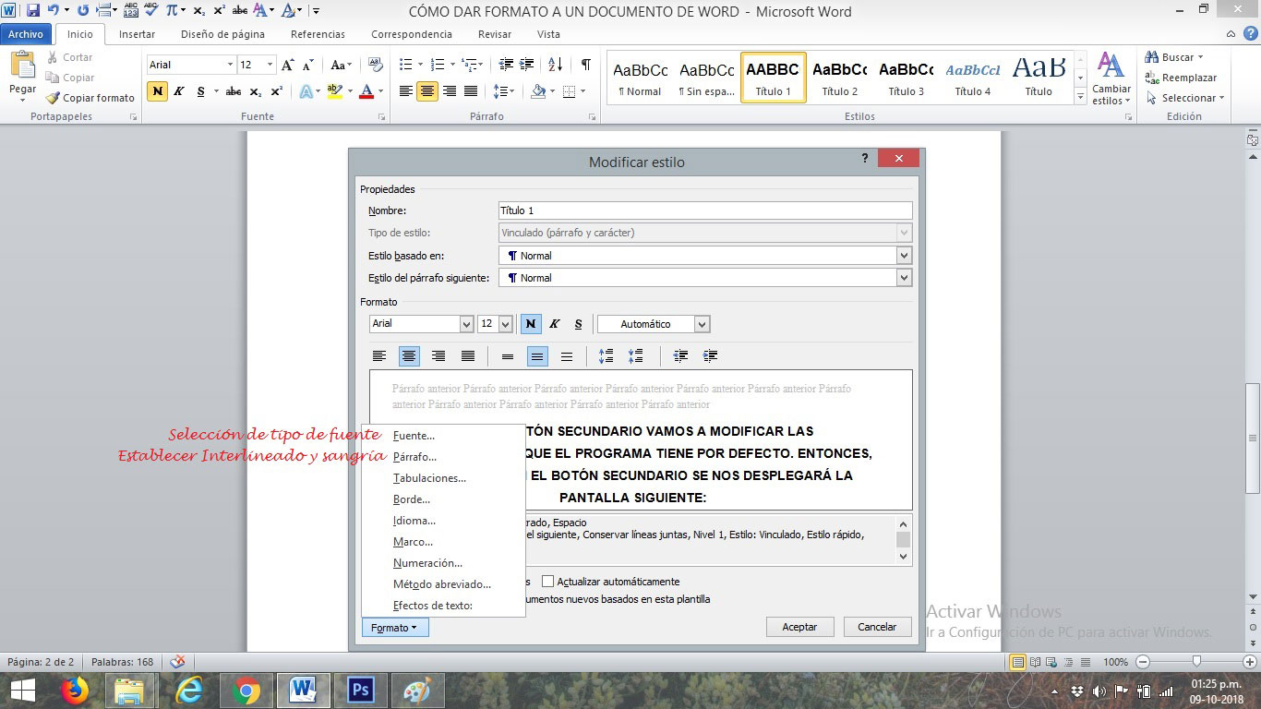Launch Google Chrome from the taskbar
This screenshot has width=1261, height=709.
click(246, 690)
